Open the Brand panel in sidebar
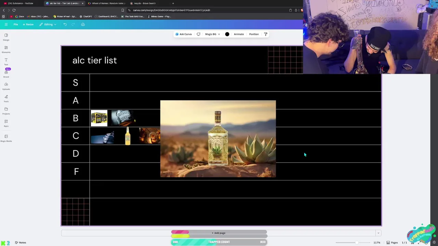 (6, 74)
